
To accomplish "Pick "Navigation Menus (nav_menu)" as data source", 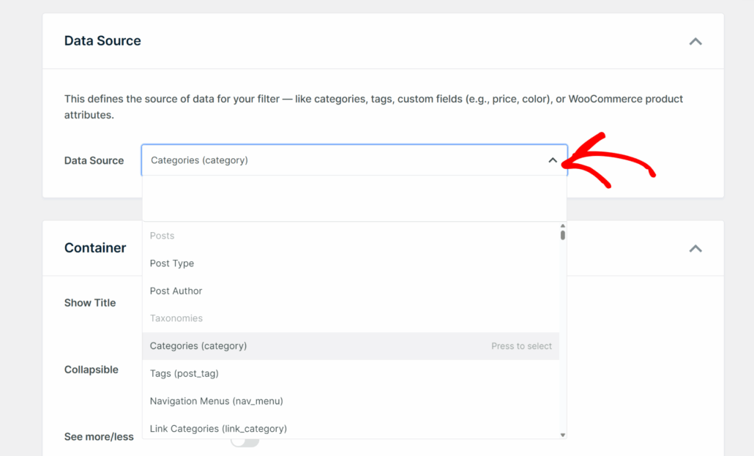I will (x=215, y=401).
